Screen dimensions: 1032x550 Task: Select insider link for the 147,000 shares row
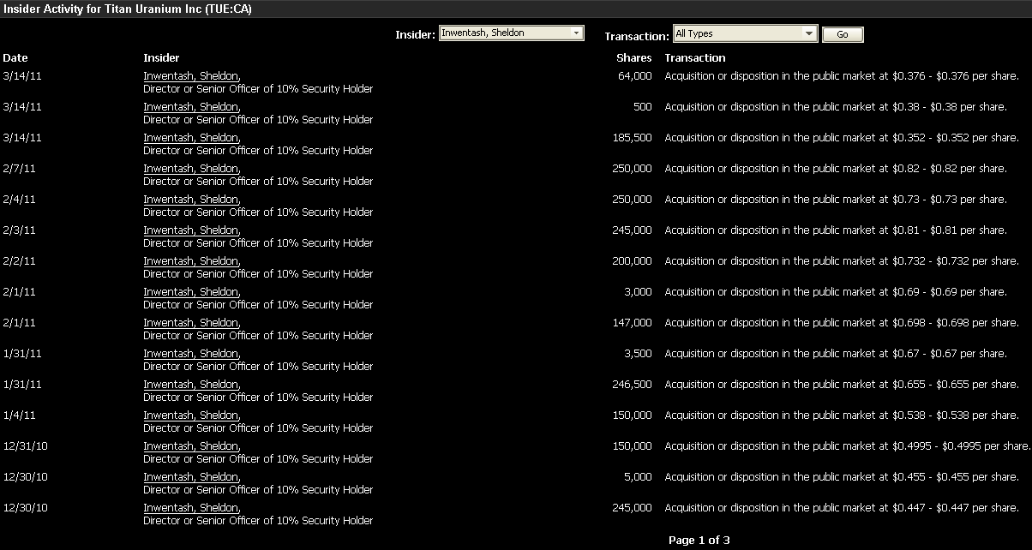(190, 323)
